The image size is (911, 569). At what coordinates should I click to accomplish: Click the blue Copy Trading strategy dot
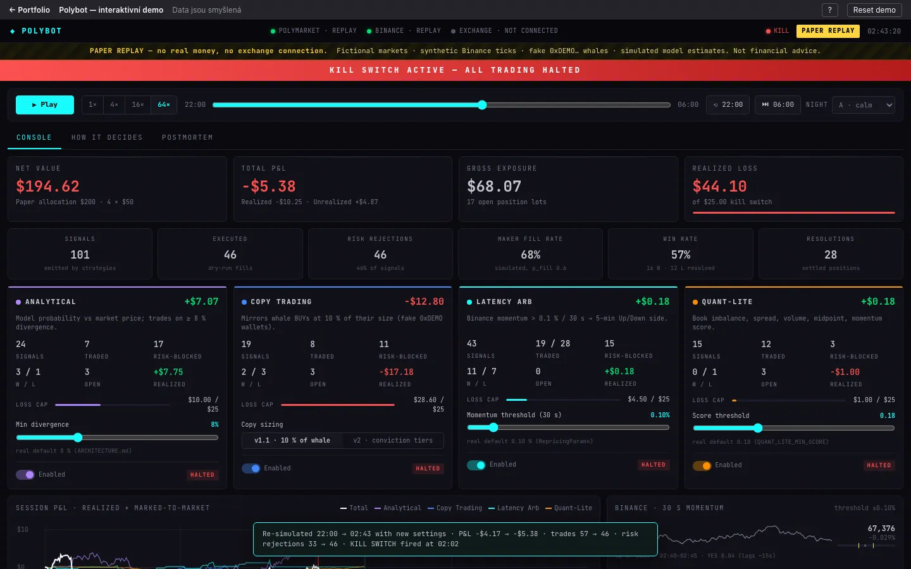click(244, 302)
